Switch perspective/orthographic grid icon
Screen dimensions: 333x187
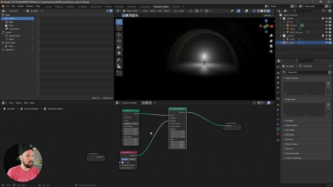click(x=271, y=51)
